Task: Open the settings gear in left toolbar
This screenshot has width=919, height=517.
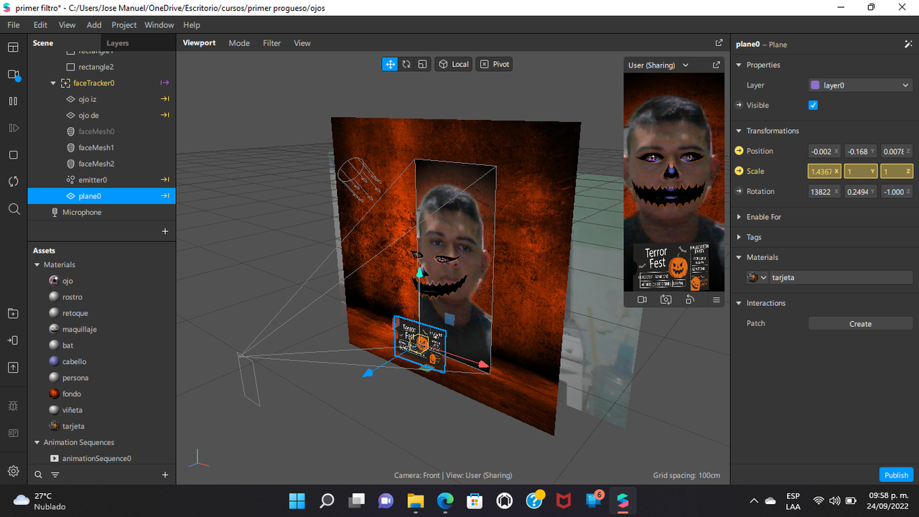Action: [x=13, y=471]
